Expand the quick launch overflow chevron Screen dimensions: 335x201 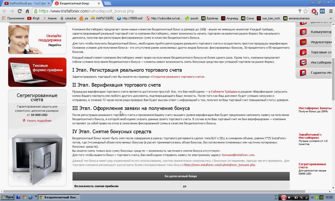36,196
